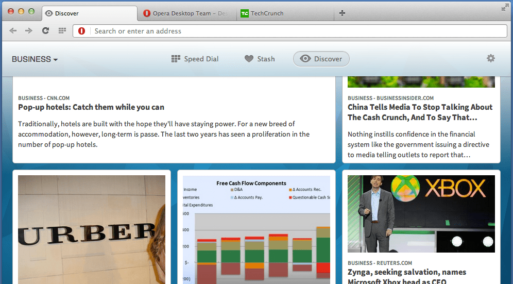The width and height of the screenshot is (513, 284).
Task: Click the Opera logo badge in address bar
Action: 81,31
